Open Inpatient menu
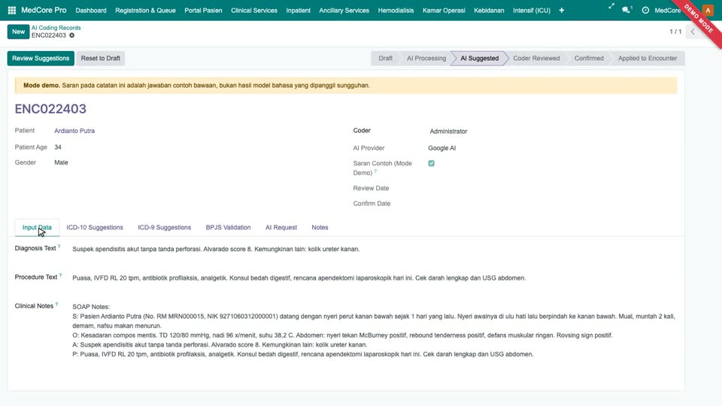 click(x=298, y=10)
